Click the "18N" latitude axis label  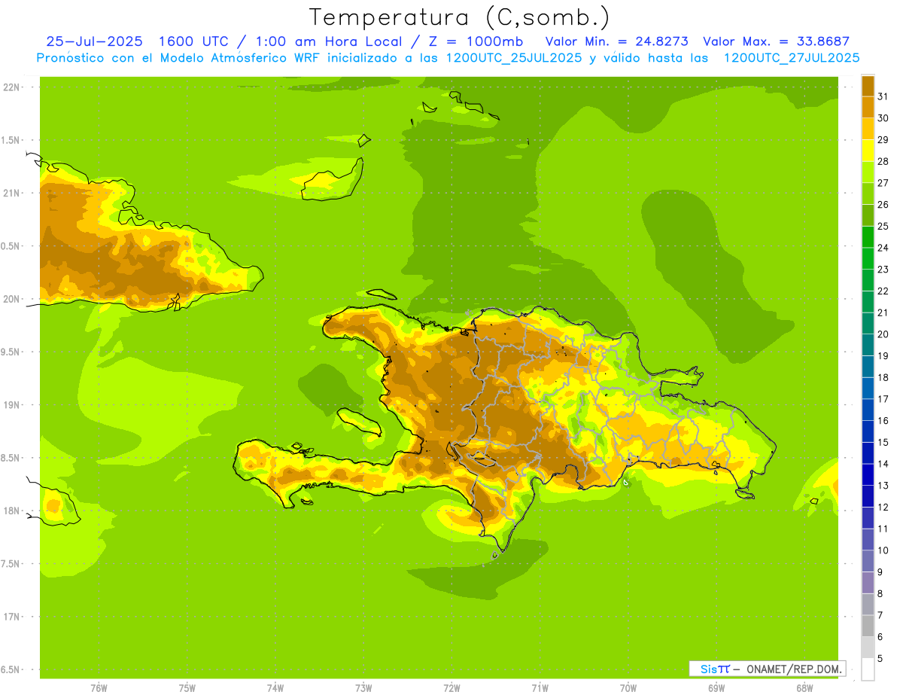point(11,511)
